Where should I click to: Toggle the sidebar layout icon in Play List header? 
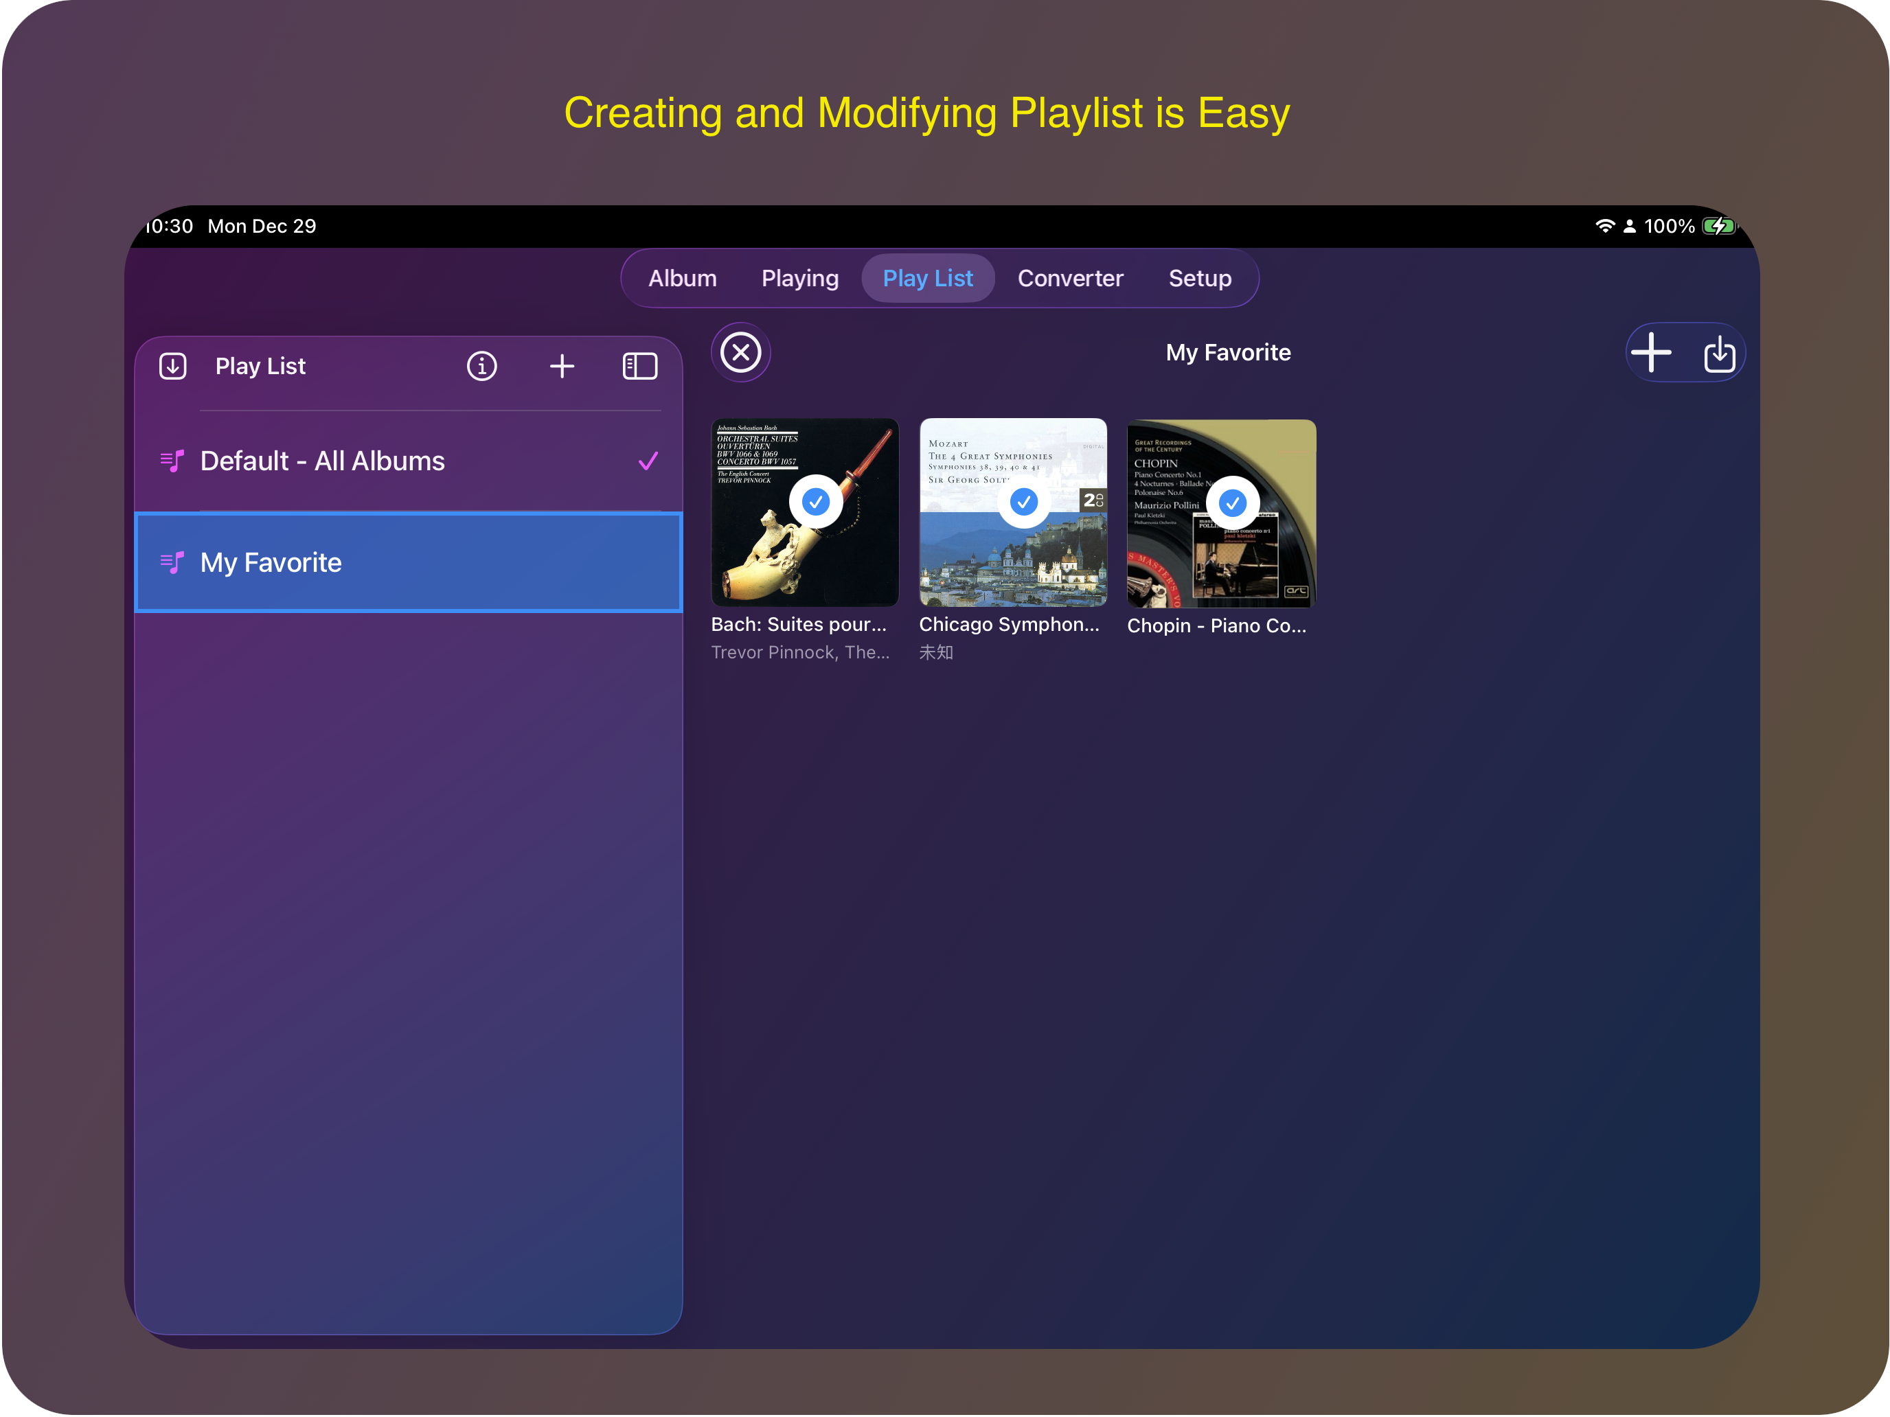[x=639, y=365]
